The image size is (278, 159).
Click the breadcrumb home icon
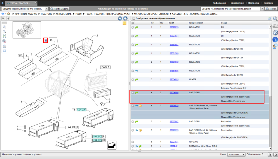pos(9,14)
